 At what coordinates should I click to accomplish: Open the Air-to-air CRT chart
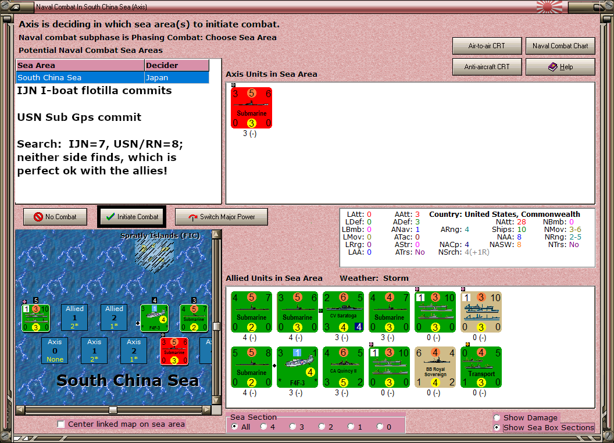487,46
